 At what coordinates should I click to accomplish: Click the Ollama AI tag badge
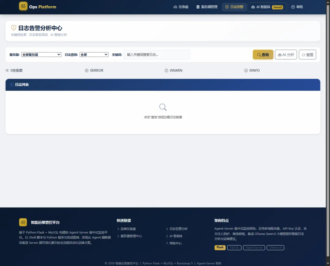[x=275, y=247]
